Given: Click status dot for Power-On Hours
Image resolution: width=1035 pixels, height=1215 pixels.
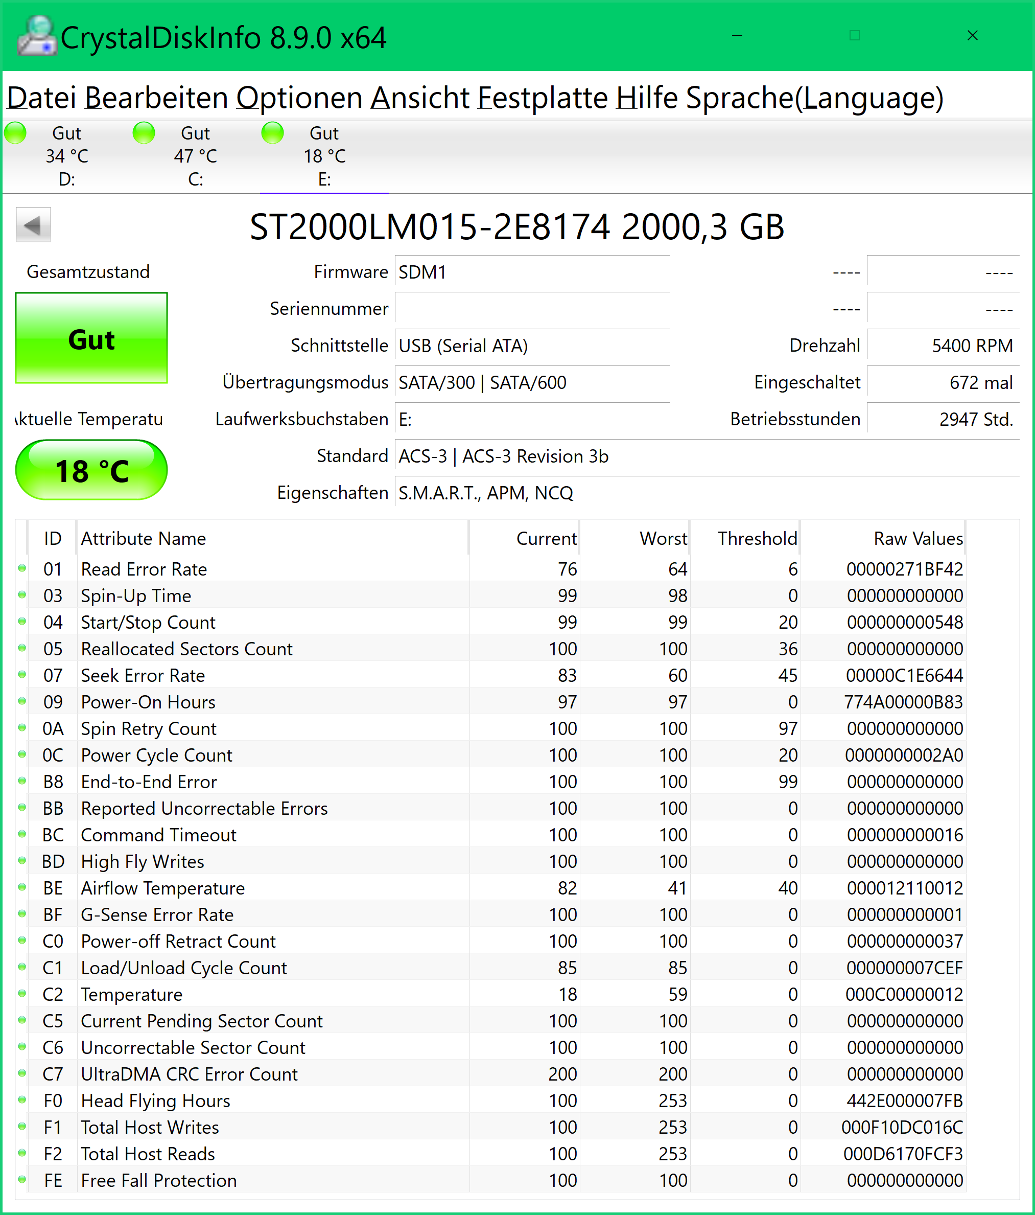Looking at the screenshot, I should coord(22,701).
